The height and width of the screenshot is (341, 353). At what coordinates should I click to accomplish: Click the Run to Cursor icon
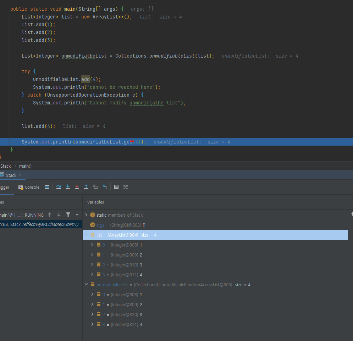(x=105, y=187)
